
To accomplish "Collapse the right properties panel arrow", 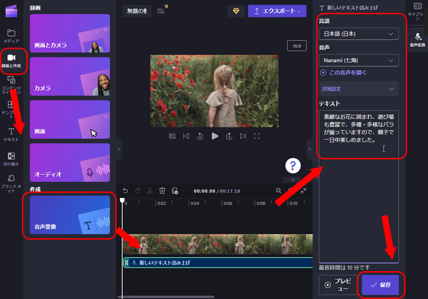I will [x=310, y=149].
